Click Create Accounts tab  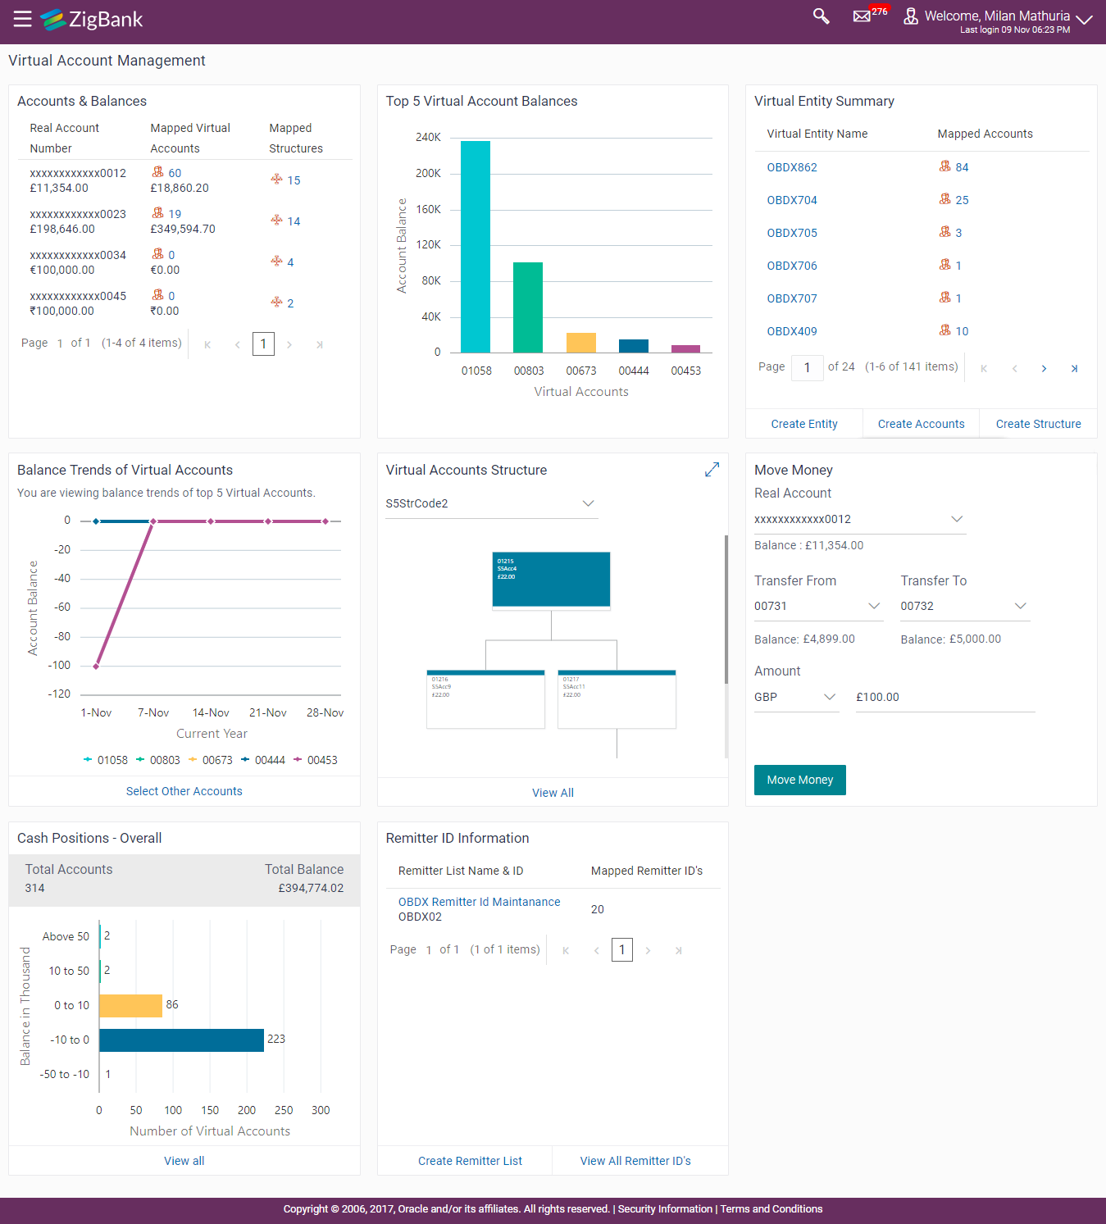(x=921, y=424)
